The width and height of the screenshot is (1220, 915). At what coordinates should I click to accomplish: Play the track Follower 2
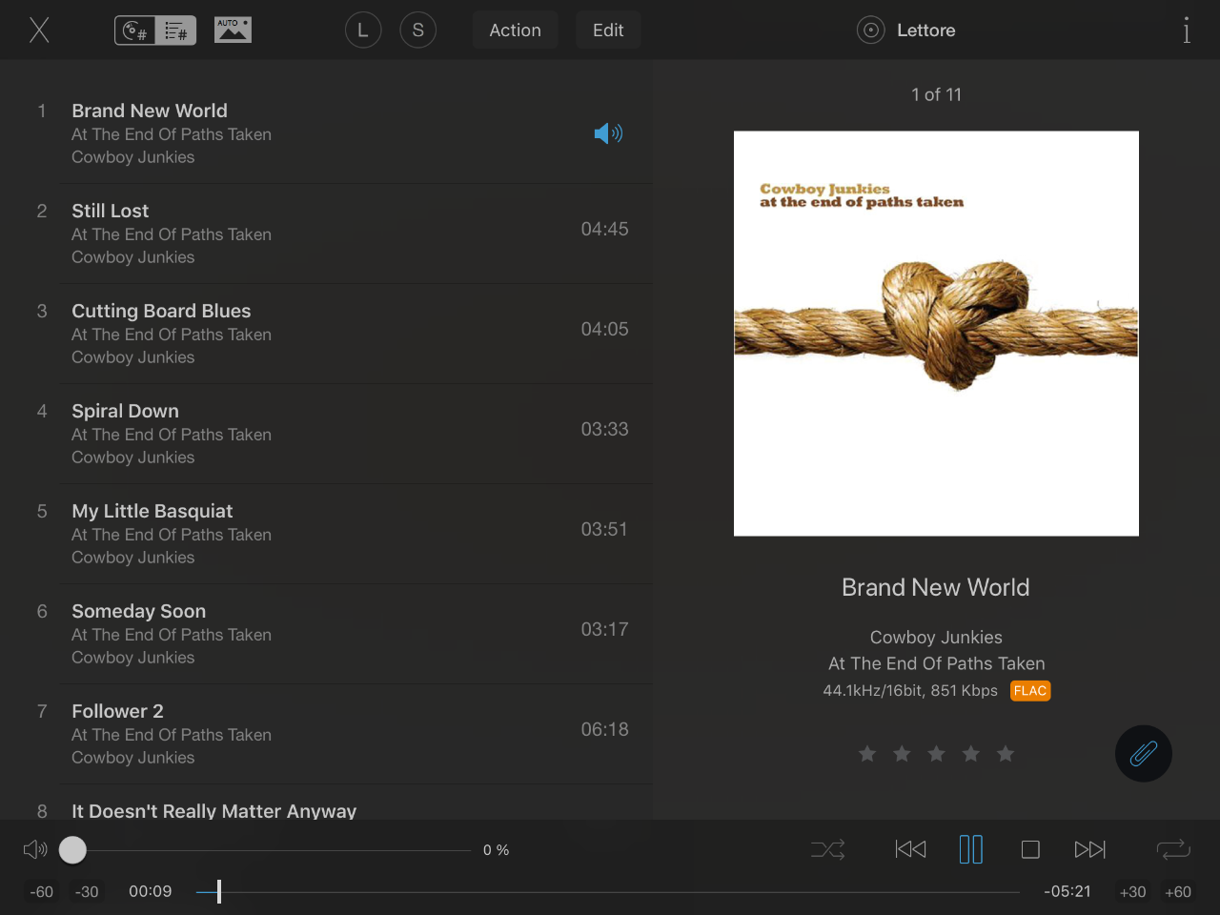327,734
